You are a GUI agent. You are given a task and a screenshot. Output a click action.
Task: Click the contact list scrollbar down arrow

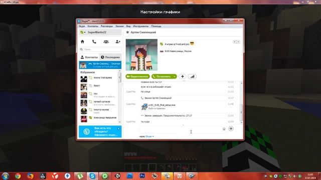[x=120, y=122]
